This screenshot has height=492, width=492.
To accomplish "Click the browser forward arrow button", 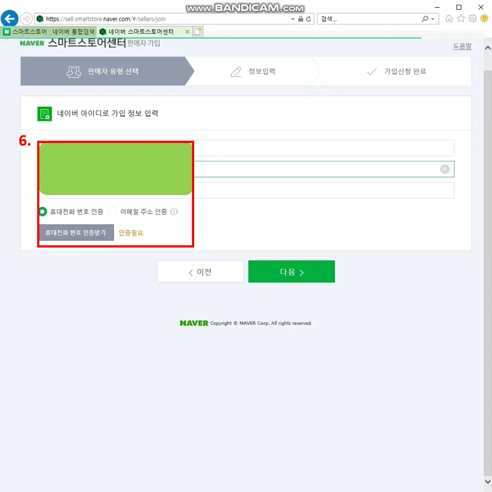I will pyautogui.click(x=26, y=19).
